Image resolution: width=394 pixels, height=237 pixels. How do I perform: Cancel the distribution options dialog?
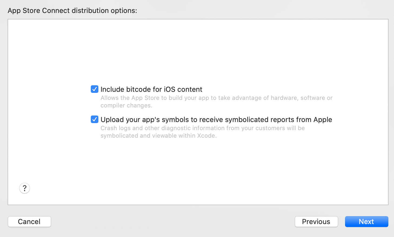(29, 222)
